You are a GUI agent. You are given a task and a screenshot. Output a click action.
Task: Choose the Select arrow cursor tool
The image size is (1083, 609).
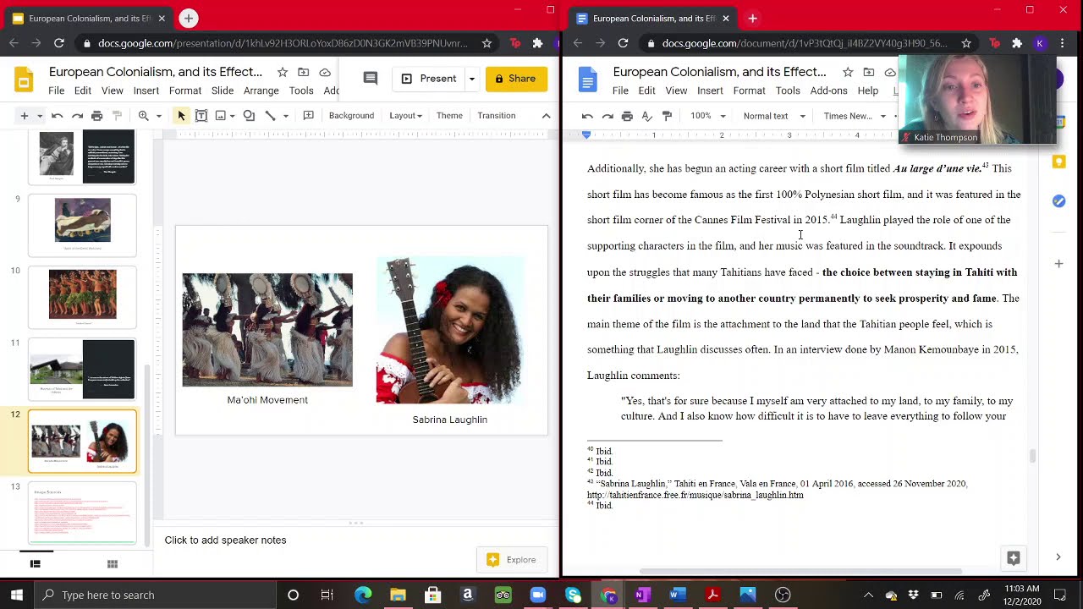[181, 116]
